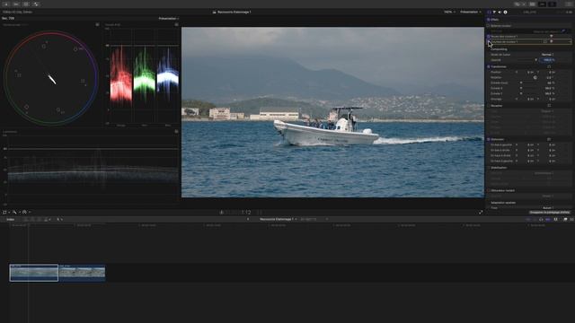This screenshot has width=575, height=323.
Task: Enter full-screen viewer mode
Action: 481,212
